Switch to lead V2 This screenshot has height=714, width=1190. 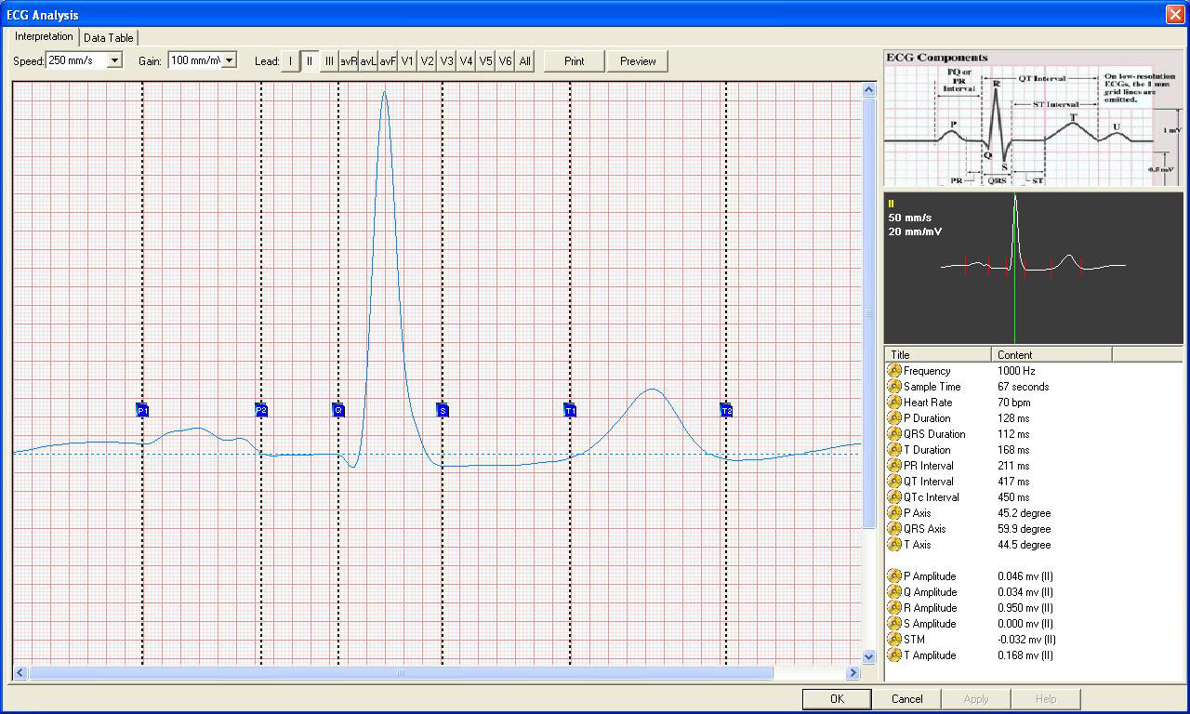(x=427, y=61)
